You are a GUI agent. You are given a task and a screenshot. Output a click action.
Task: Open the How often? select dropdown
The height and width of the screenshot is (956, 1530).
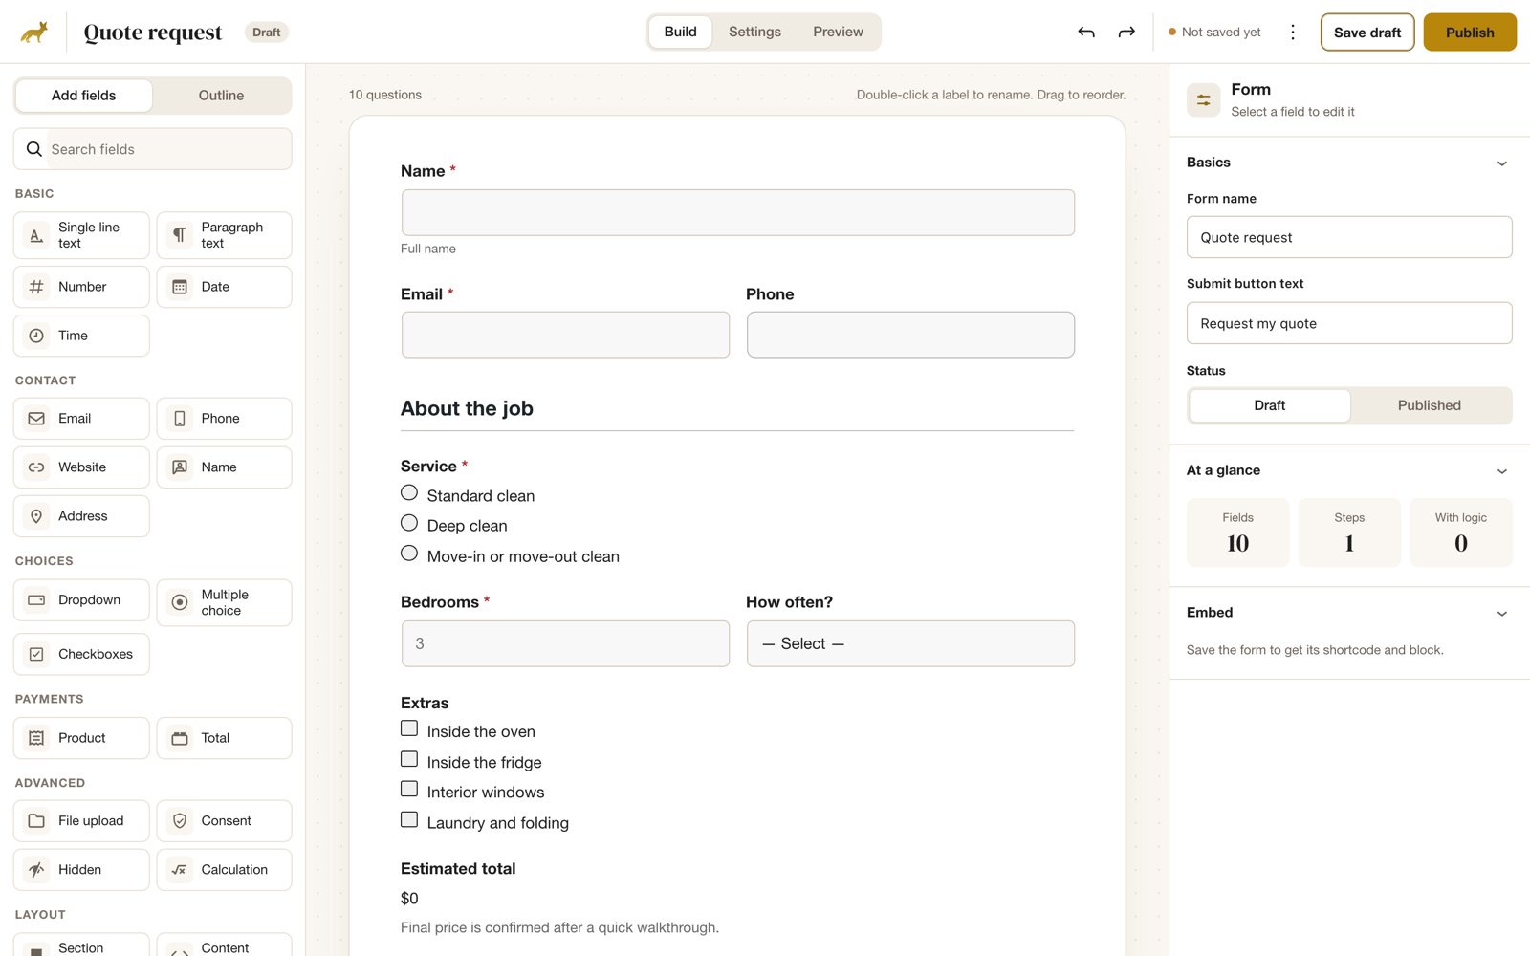coord(910,643)
